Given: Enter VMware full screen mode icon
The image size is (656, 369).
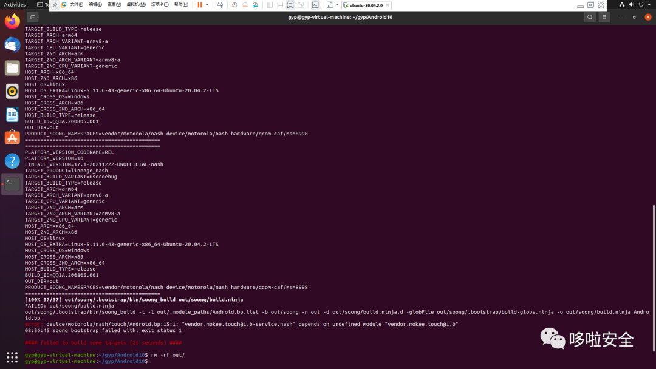Looking at the screenshot, I should pyautogui.click(x=290, y=5).
